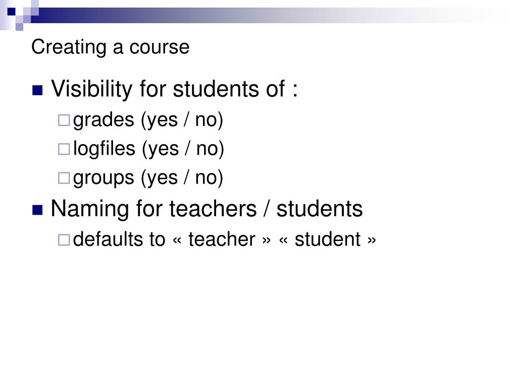Click the word "students" in Naming heading

click(x=320, y=209)
